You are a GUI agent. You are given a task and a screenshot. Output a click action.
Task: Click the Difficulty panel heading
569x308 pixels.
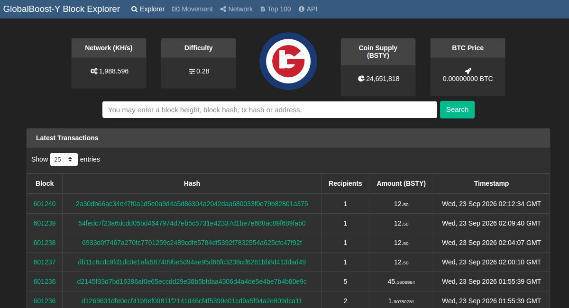[x=198, y=48]
